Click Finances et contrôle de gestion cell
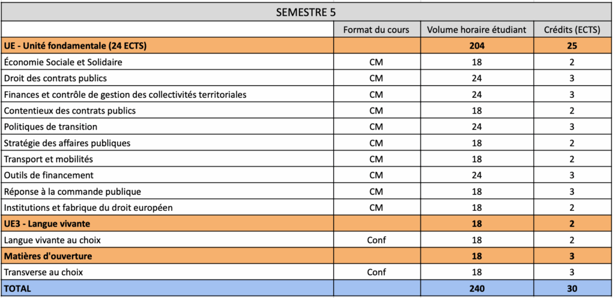615x298 pixels. pyautogui.click(x=125, y=94)
